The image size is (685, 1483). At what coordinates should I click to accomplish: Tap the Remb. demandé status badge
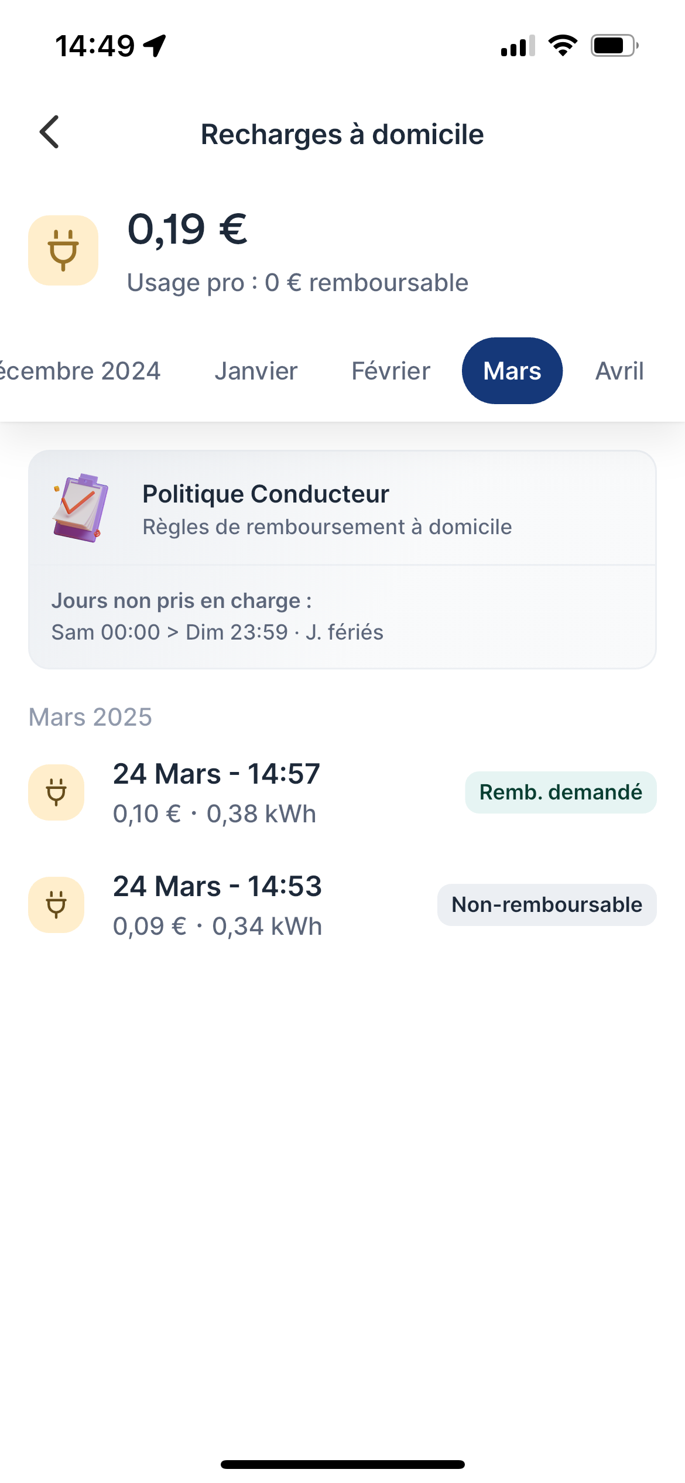pos(560,792)
